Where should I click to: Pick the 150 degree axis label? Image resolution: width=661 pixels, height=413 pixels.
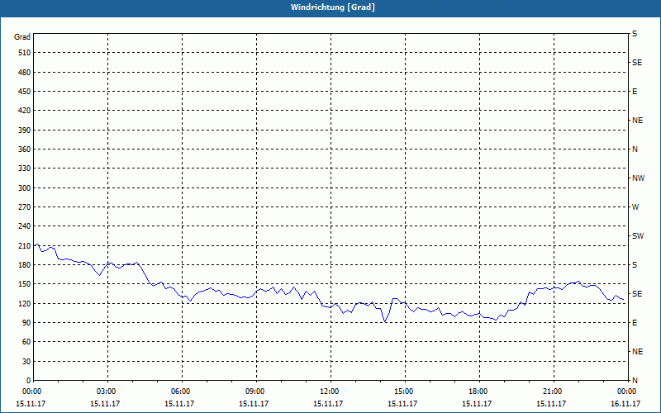click(25, 284)
